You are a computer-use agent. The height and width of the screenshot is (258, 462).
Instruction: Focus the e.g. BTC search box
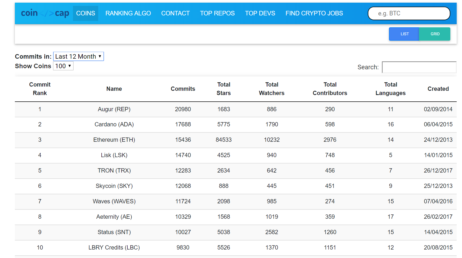409,13
